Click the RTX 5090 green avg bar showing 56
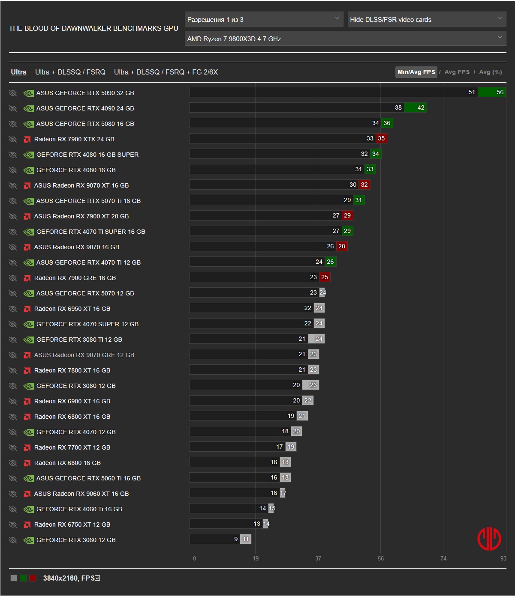The height and width of the screenshot is (596, 515). tap(492, 92)
